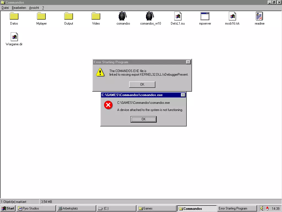This screenshot has width=282, height=212.
Task: Minimize the Commandos window
Action: tap(269, 2)
